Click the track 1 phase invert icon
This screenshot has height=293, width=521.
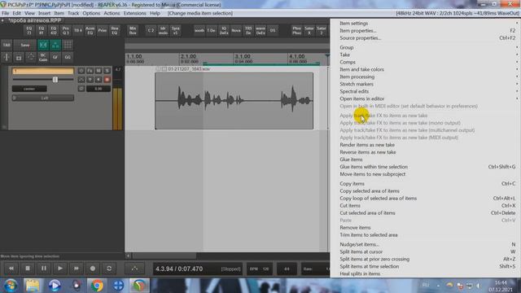pyautogui.click(x=81, y=89)
